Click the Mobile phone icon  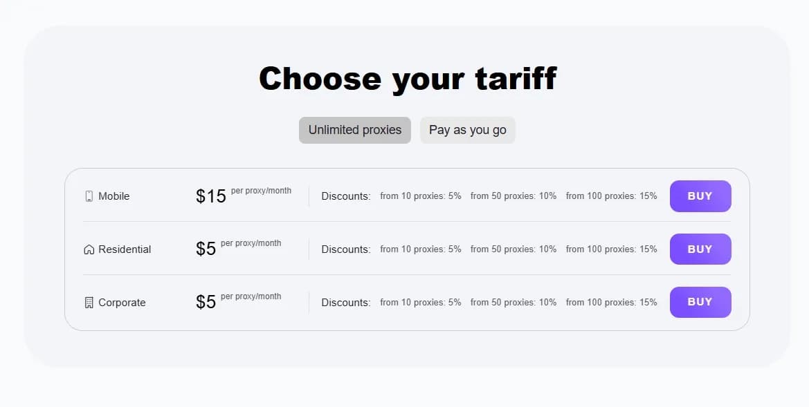pos(89,196)
